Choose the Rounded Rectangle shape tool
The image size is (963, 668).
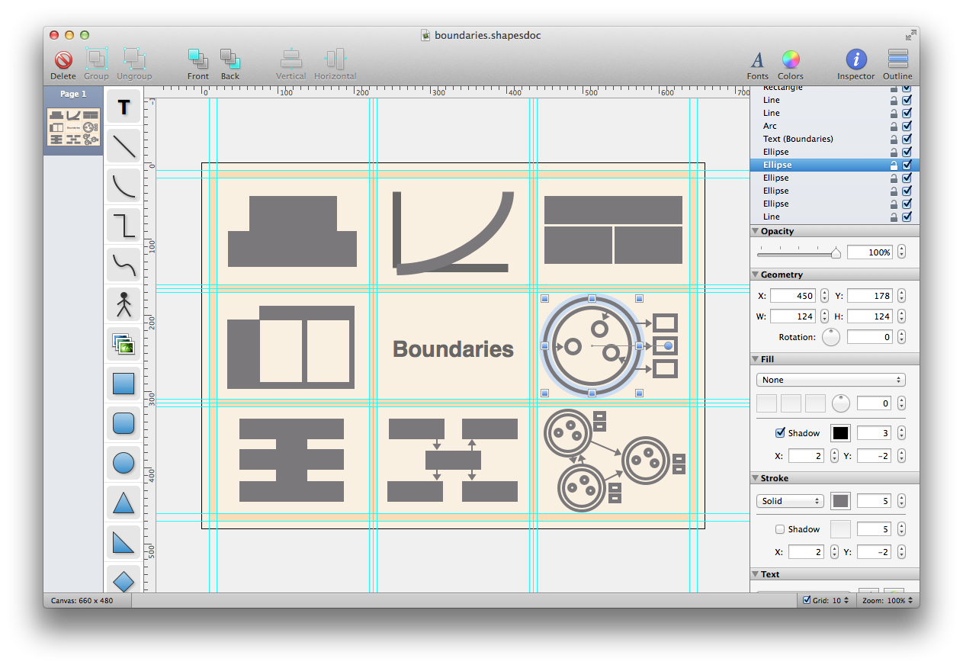pyautogui.click(x=123, y=422)
